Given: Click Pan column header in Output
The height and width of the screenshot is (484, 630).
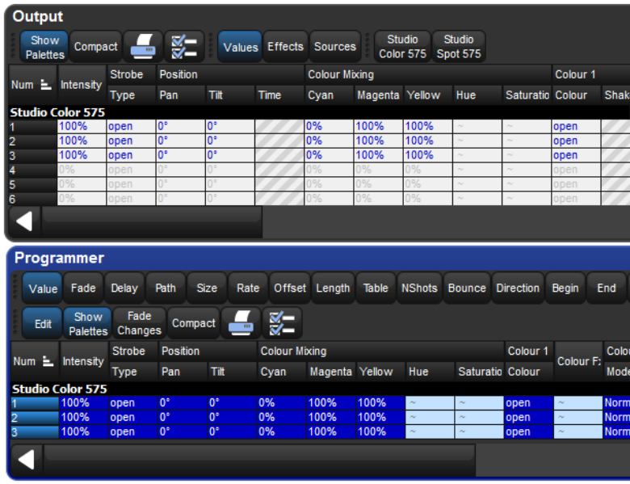Looking at the screenshot, I should click(x=181, y=95).
